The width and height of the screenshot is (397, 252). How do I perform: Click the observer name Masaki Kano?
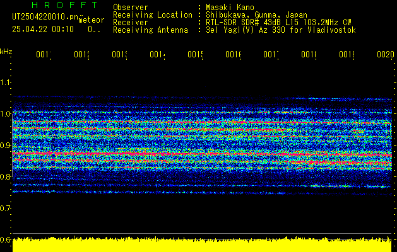click(x=230, y=7)
